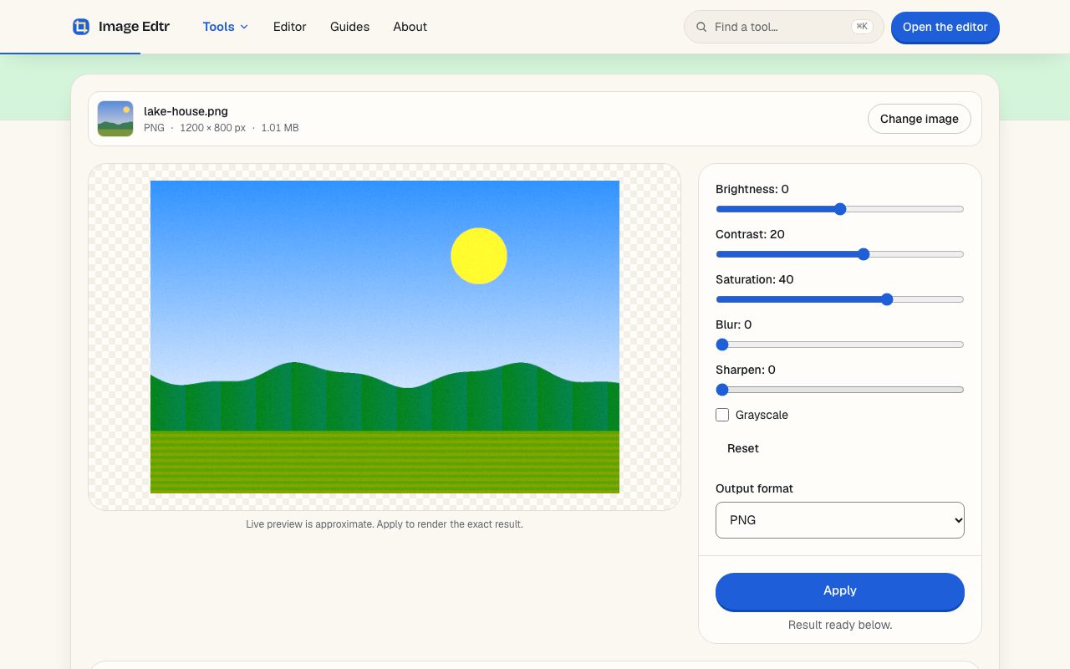Click Open the editor button
The height and width of the screenshot is (669, 1070).
click(945, 27)
